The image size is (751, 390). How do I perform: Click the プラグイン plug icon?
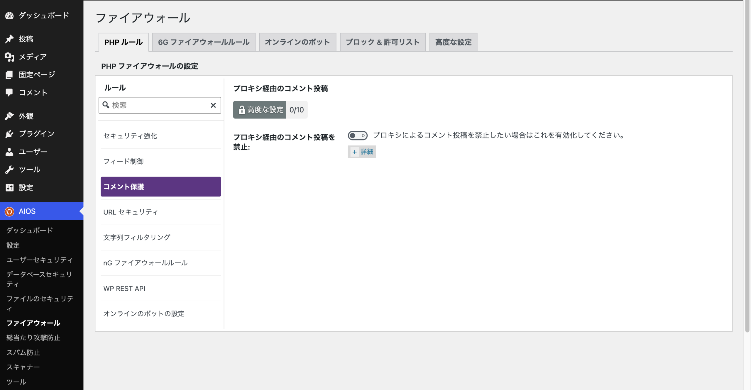click(x=9, y=134)
